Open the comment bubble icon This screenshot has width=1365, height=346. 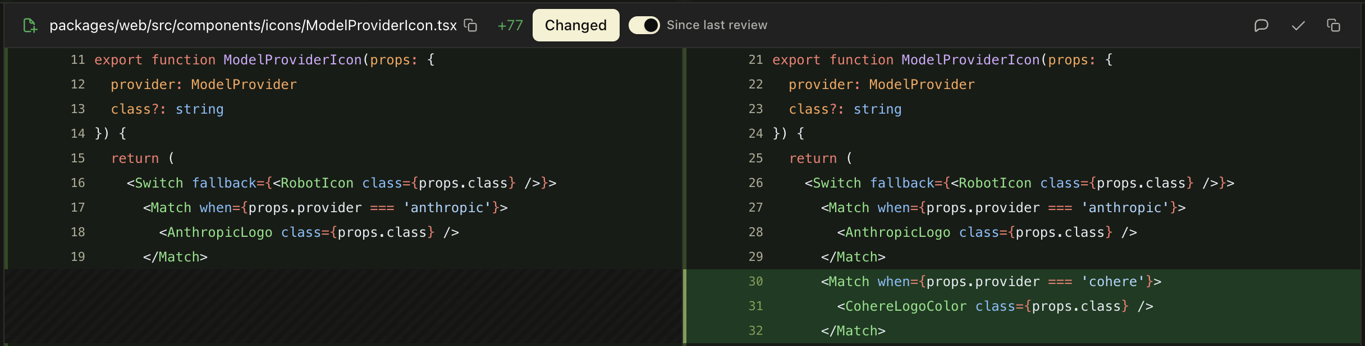(x=1261, y=26)
